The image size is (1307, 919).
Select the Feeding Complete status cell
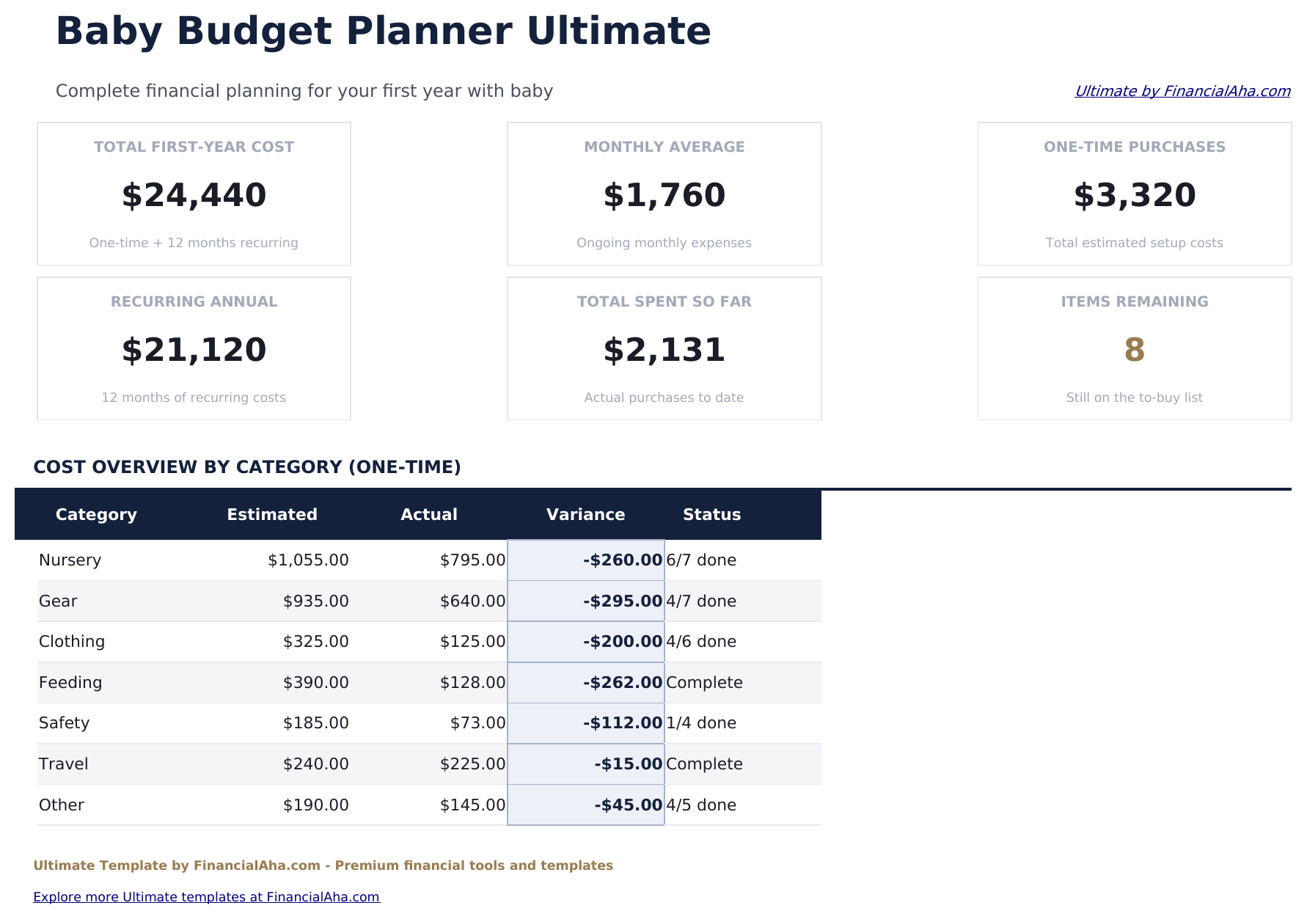tap(703, 682)
